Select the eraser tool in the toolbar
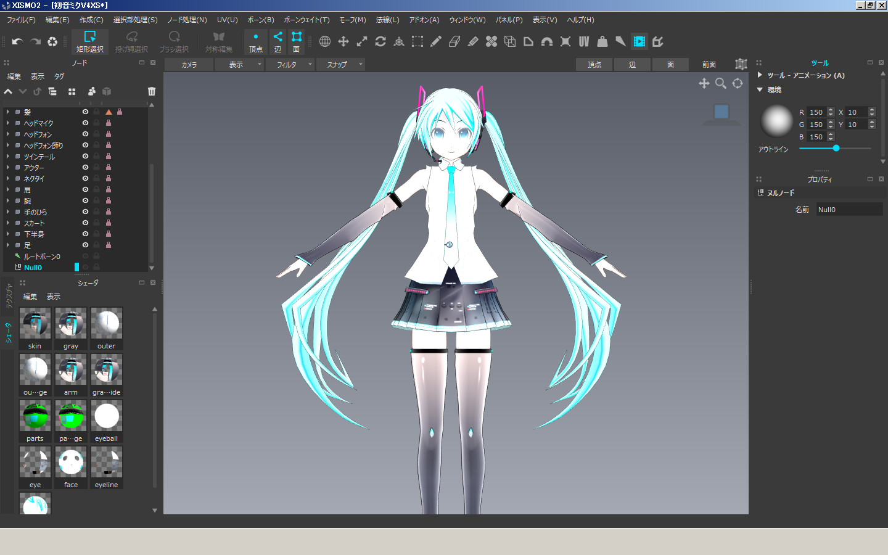888x555 pixels. [x=454, y=41]
